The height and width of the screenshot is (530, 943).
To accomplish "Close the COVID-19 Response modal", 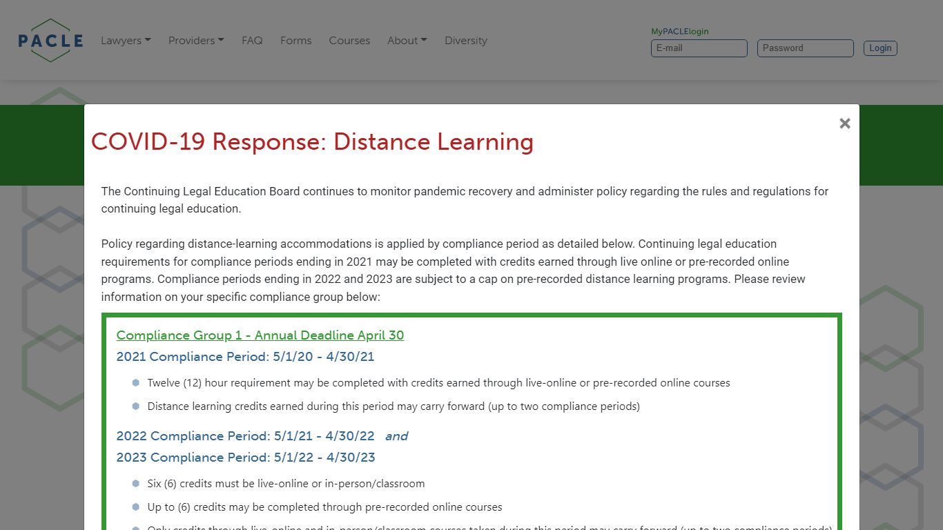I will pyautogui.click(x=844, y=124).
